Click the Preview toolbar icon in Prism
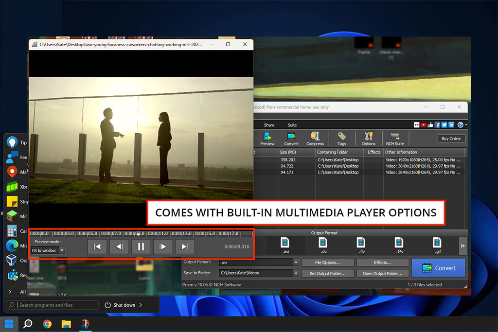The height and width of the screenshot is (332, 498). coord(267,139)
